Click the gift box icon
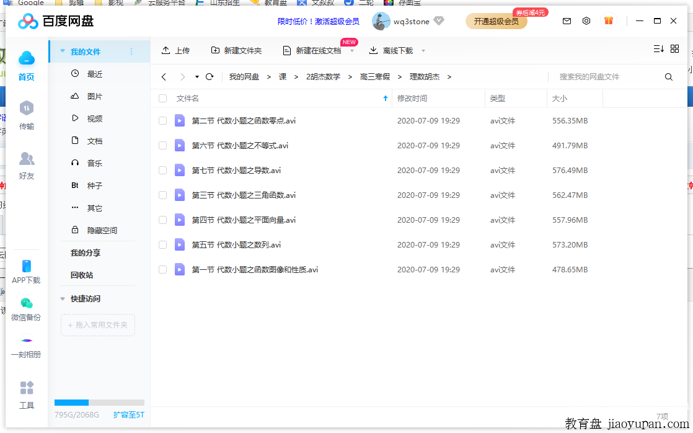 (x=609, y=21)
